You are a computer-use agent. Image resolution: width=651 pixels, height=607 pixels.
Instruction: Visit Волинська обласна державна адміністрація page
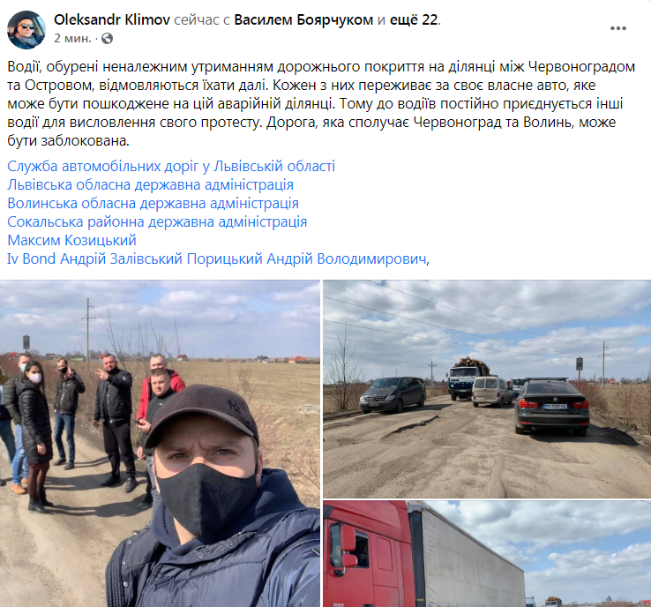coord(153,204)
